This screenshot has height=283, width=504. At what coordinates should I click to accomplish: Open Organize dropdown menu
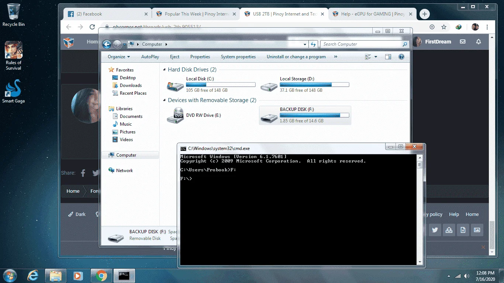point(119,57)
